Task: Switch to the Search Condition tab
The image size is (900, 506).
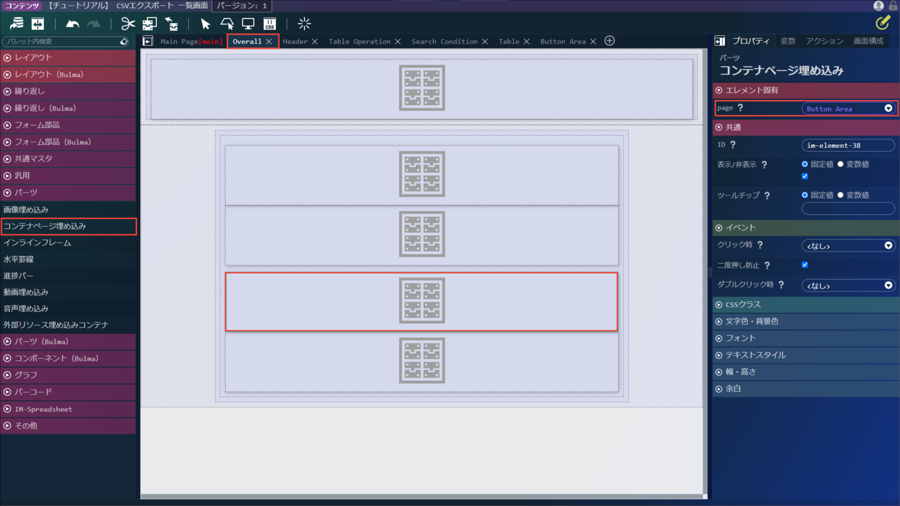Action: pyautogui.click(x=444, y=41)
